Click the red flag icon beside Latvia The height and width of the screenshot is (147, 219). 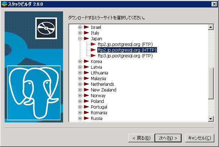point(86,67)
